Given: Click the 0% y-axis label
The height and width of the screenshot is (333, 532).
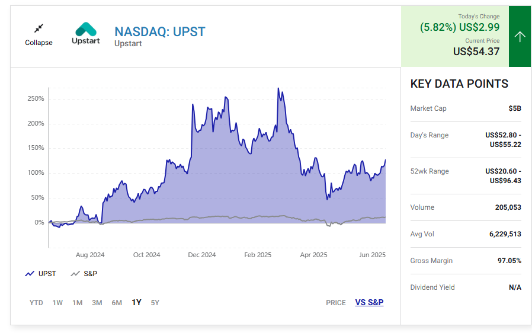Looking at the screenshot, I should (x=39, y=222).
